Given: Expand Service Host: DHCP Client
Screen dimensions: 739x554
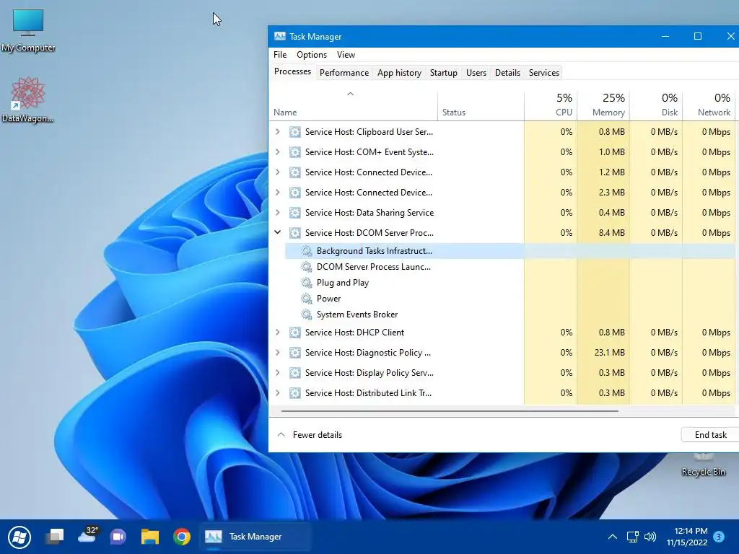Looking at the screenshot, I should [278, 333].
